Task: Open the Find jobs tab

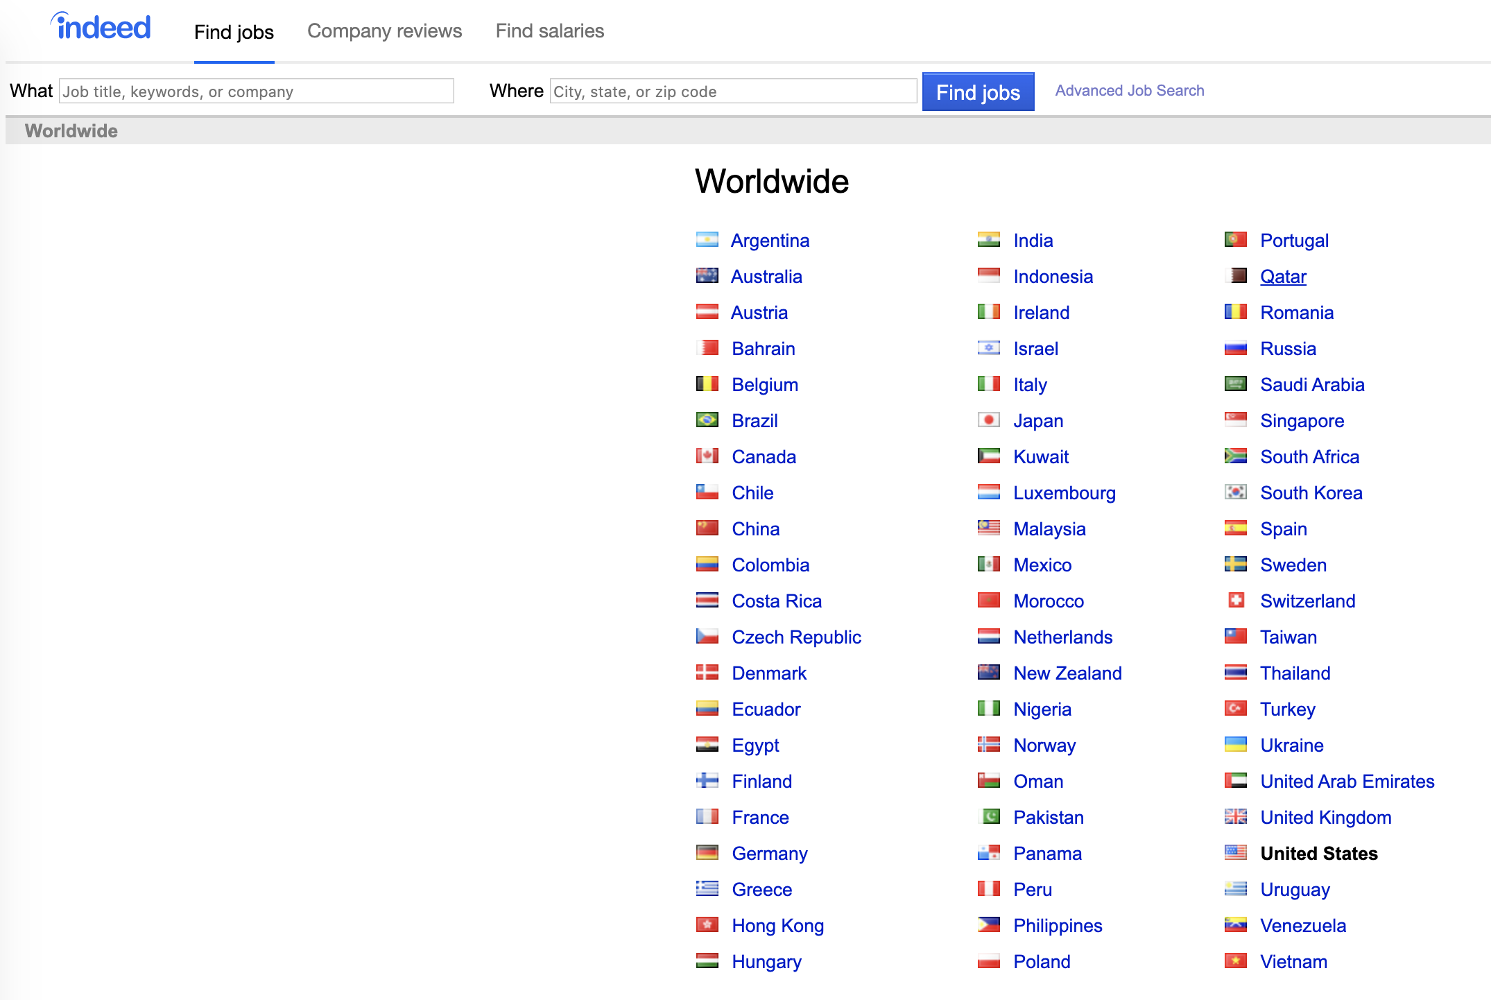Action: click(x=234, y=32)
